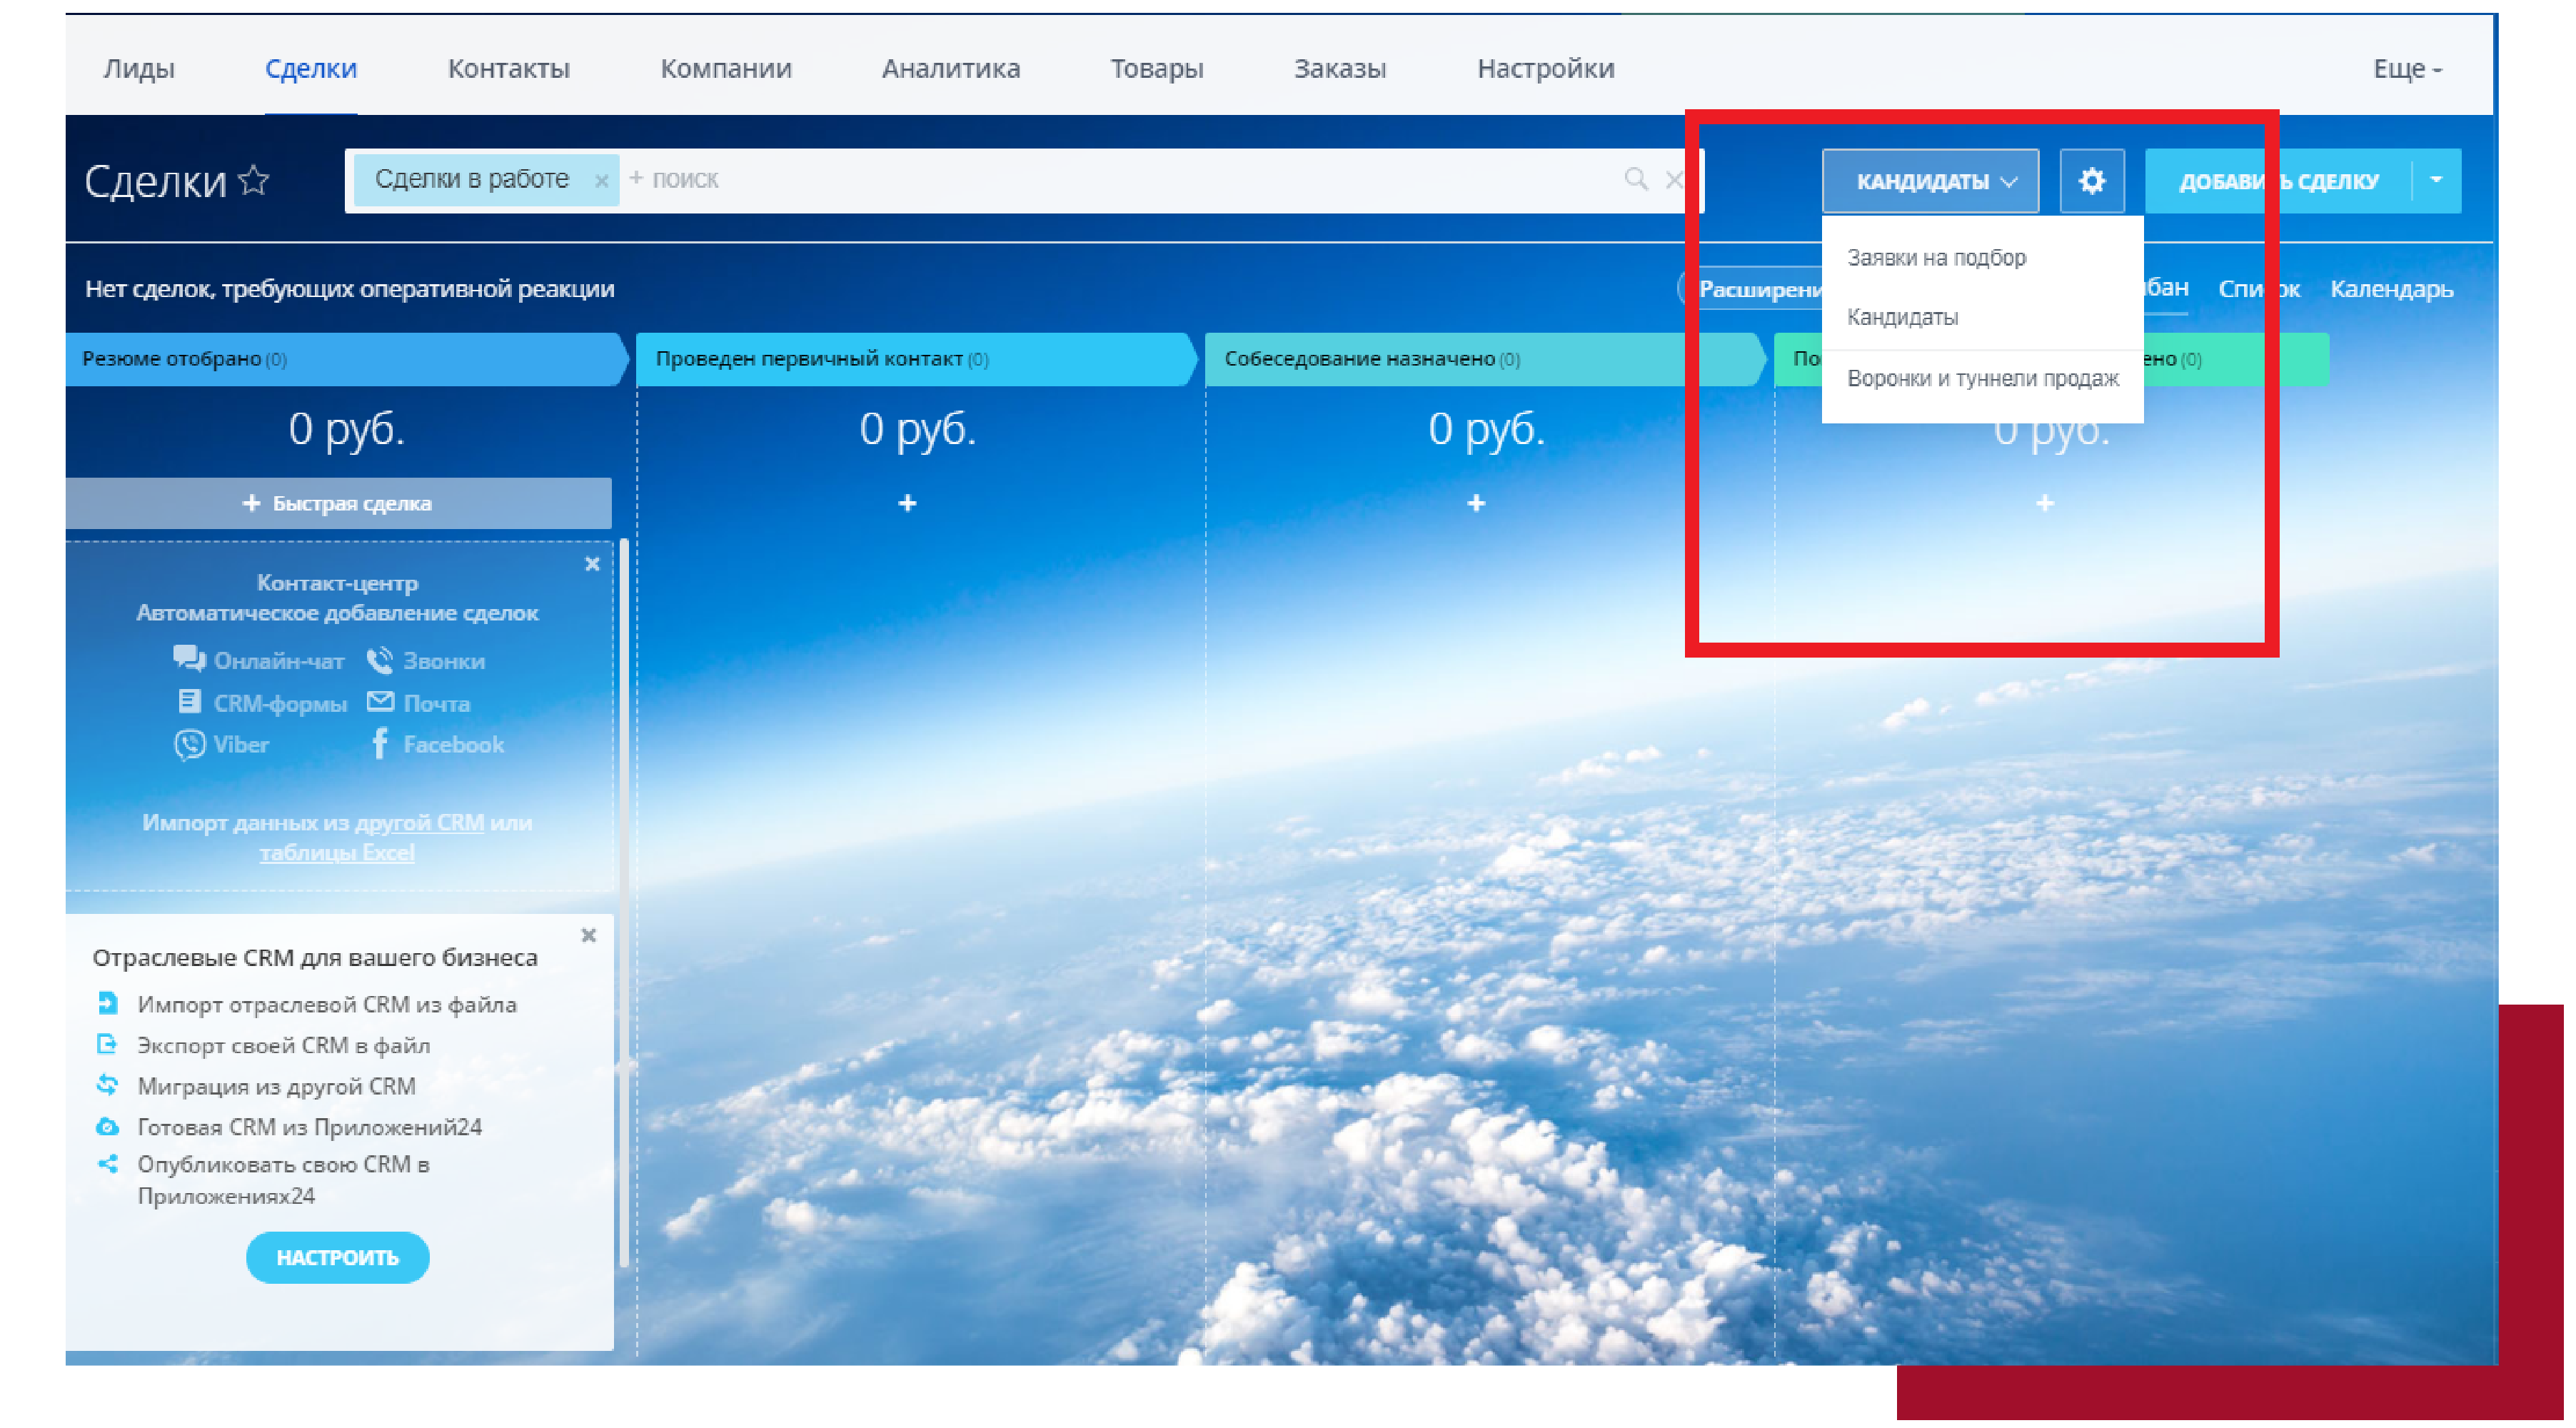The height and width of the screenshot is (1428, 2576).
Task: Remove the 'Сделки в работе' filter chip
Action: point(601,181)
